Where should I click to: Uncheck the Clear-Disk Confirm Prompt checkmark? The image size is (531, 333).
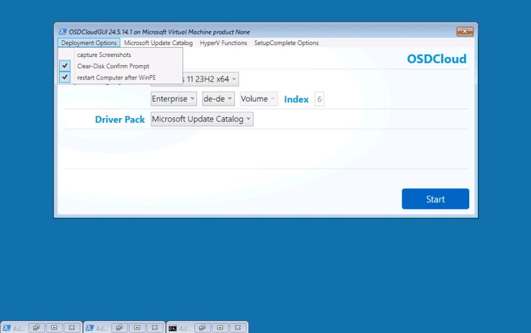[x=64, y=66]
